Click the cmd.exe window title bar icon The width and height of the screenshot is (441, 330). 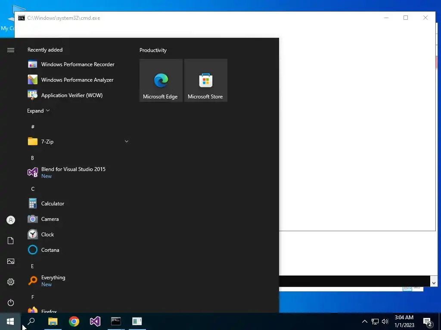[22, 18]
